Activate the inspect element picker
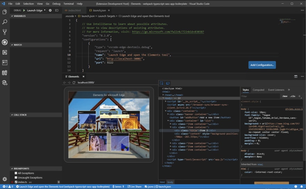Image resolution: width=306 pixels, height=189 pixels. coord(161,83)
